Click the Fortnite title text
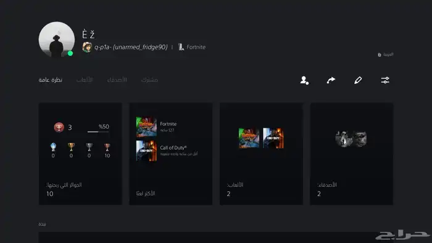Image resolution: width=432 pixels, height=243 pixels. 168,124
